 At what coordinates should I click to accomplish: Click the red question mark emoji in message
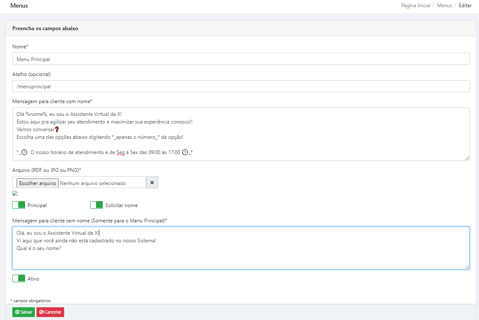pyautogui.click(x=57, y=129)
